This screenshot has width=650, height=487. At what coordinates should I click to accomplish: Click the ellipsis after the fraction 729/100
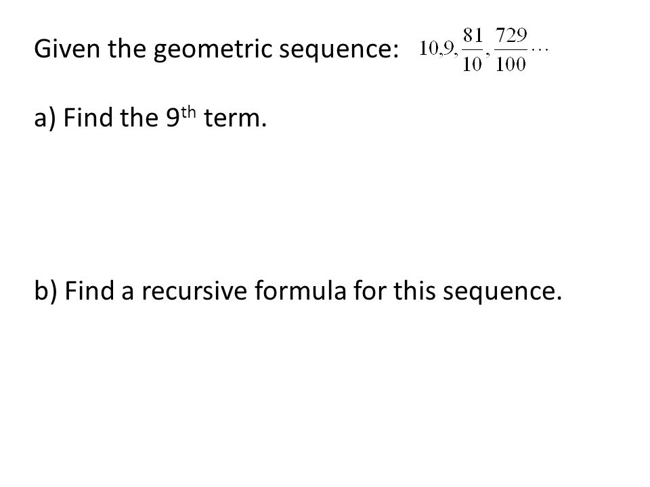[x=540, y=50]
